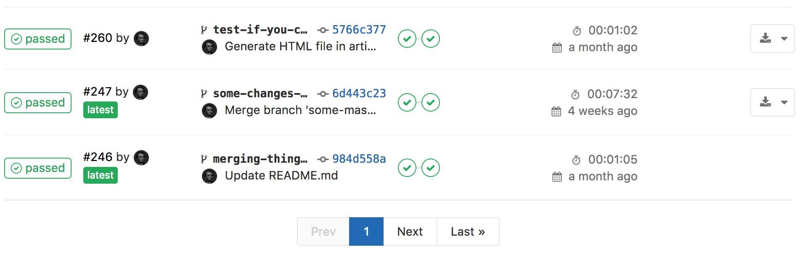
Task: Click passed status badge for pipeline #260
Action: pyautogui.click(x=38, y=39)
